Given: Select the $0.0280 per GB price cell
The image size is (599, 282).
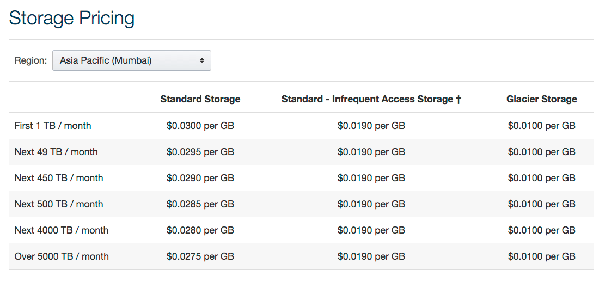Looking at the screenshot, I should pos(200,230).
